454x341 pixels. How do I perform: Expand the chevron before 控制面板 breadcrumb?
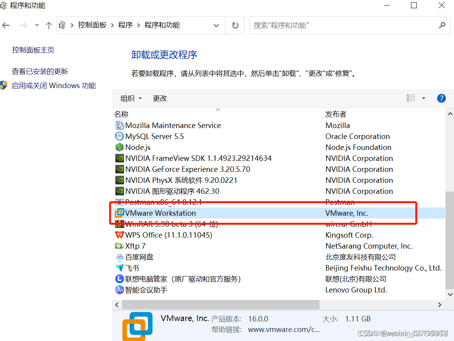pos(72,25)
